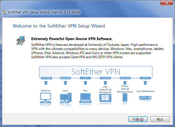Click the 취소 cancel button
The image size is (175, 127).
pyautogui.click(x=160, y=119)
